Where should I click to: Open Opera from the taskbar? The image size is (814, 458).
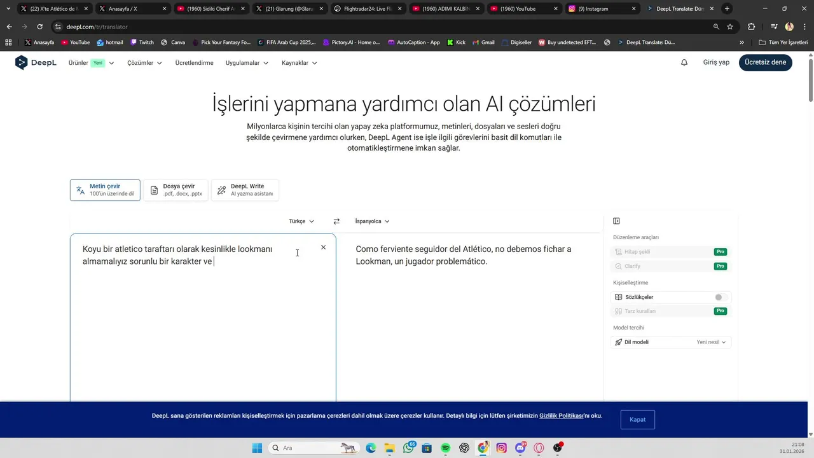[539, 448]
